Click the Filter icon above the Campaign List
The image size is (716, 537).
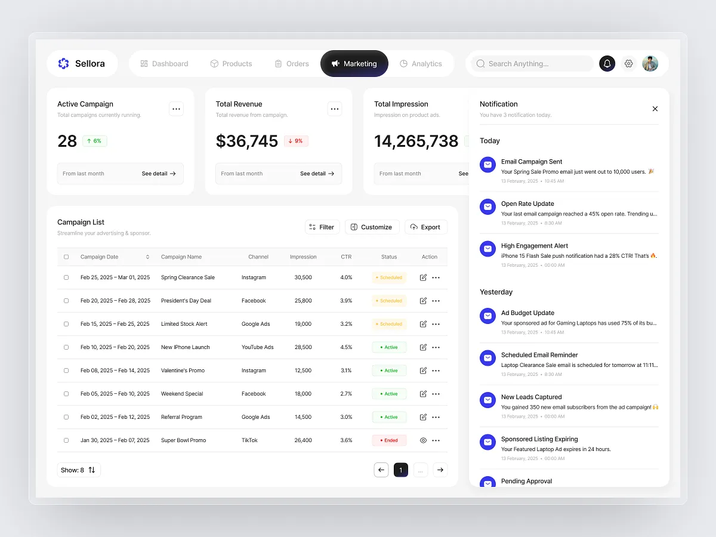pos(313,227)
